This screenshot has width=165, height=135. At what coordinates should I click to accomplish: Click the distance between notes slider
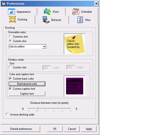click(x=49, y=109)
